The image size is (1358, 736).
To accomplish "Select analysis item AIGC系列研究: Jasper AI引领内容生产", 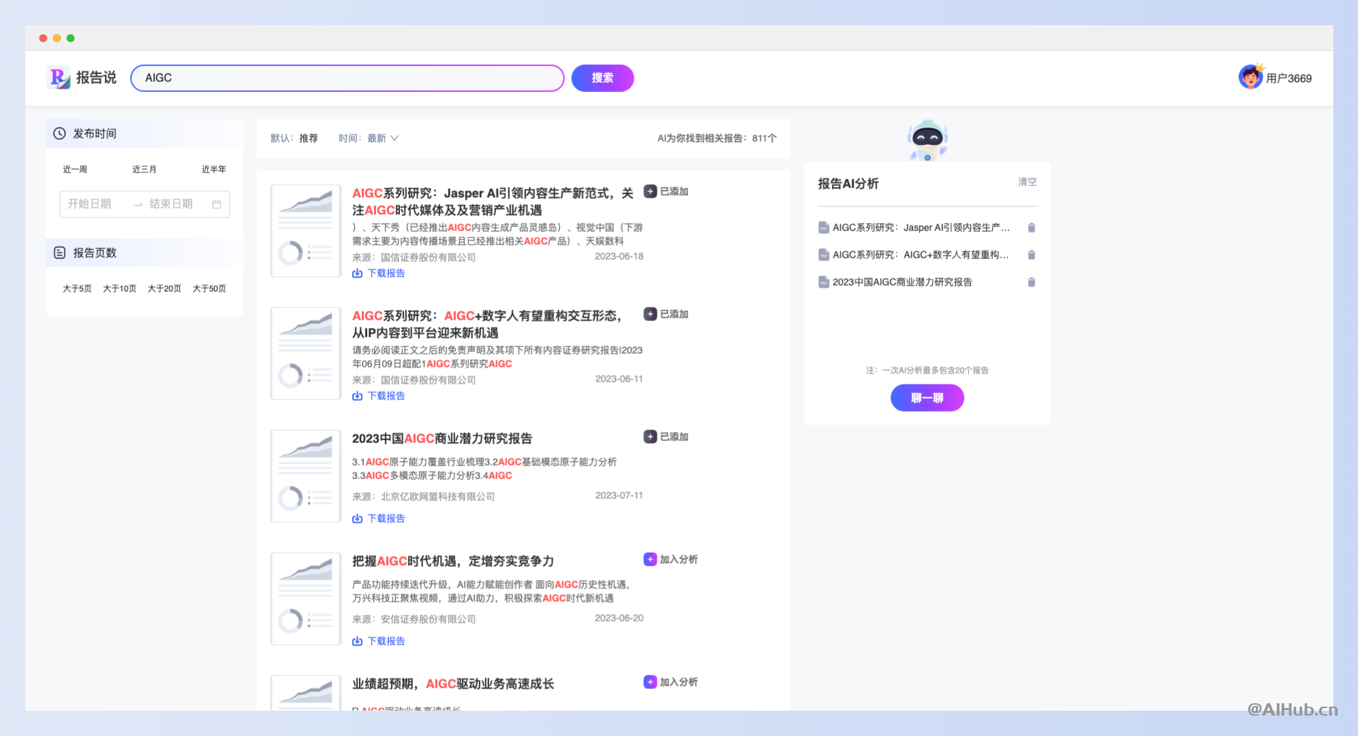I will click(x=921, y=228).
